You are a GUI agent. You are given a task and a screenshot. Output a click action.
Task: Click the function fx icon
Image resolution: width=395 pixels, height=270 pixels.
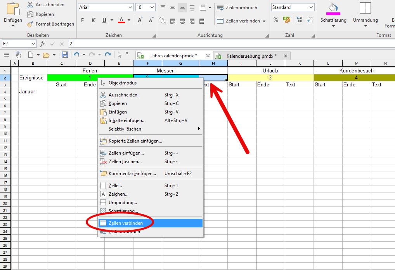click(43, 44)
